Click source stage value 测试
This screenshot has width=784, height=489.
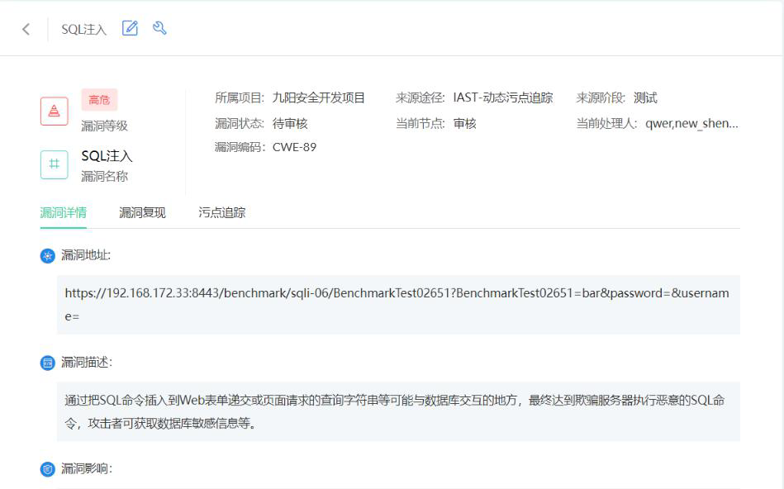(645, 97)
